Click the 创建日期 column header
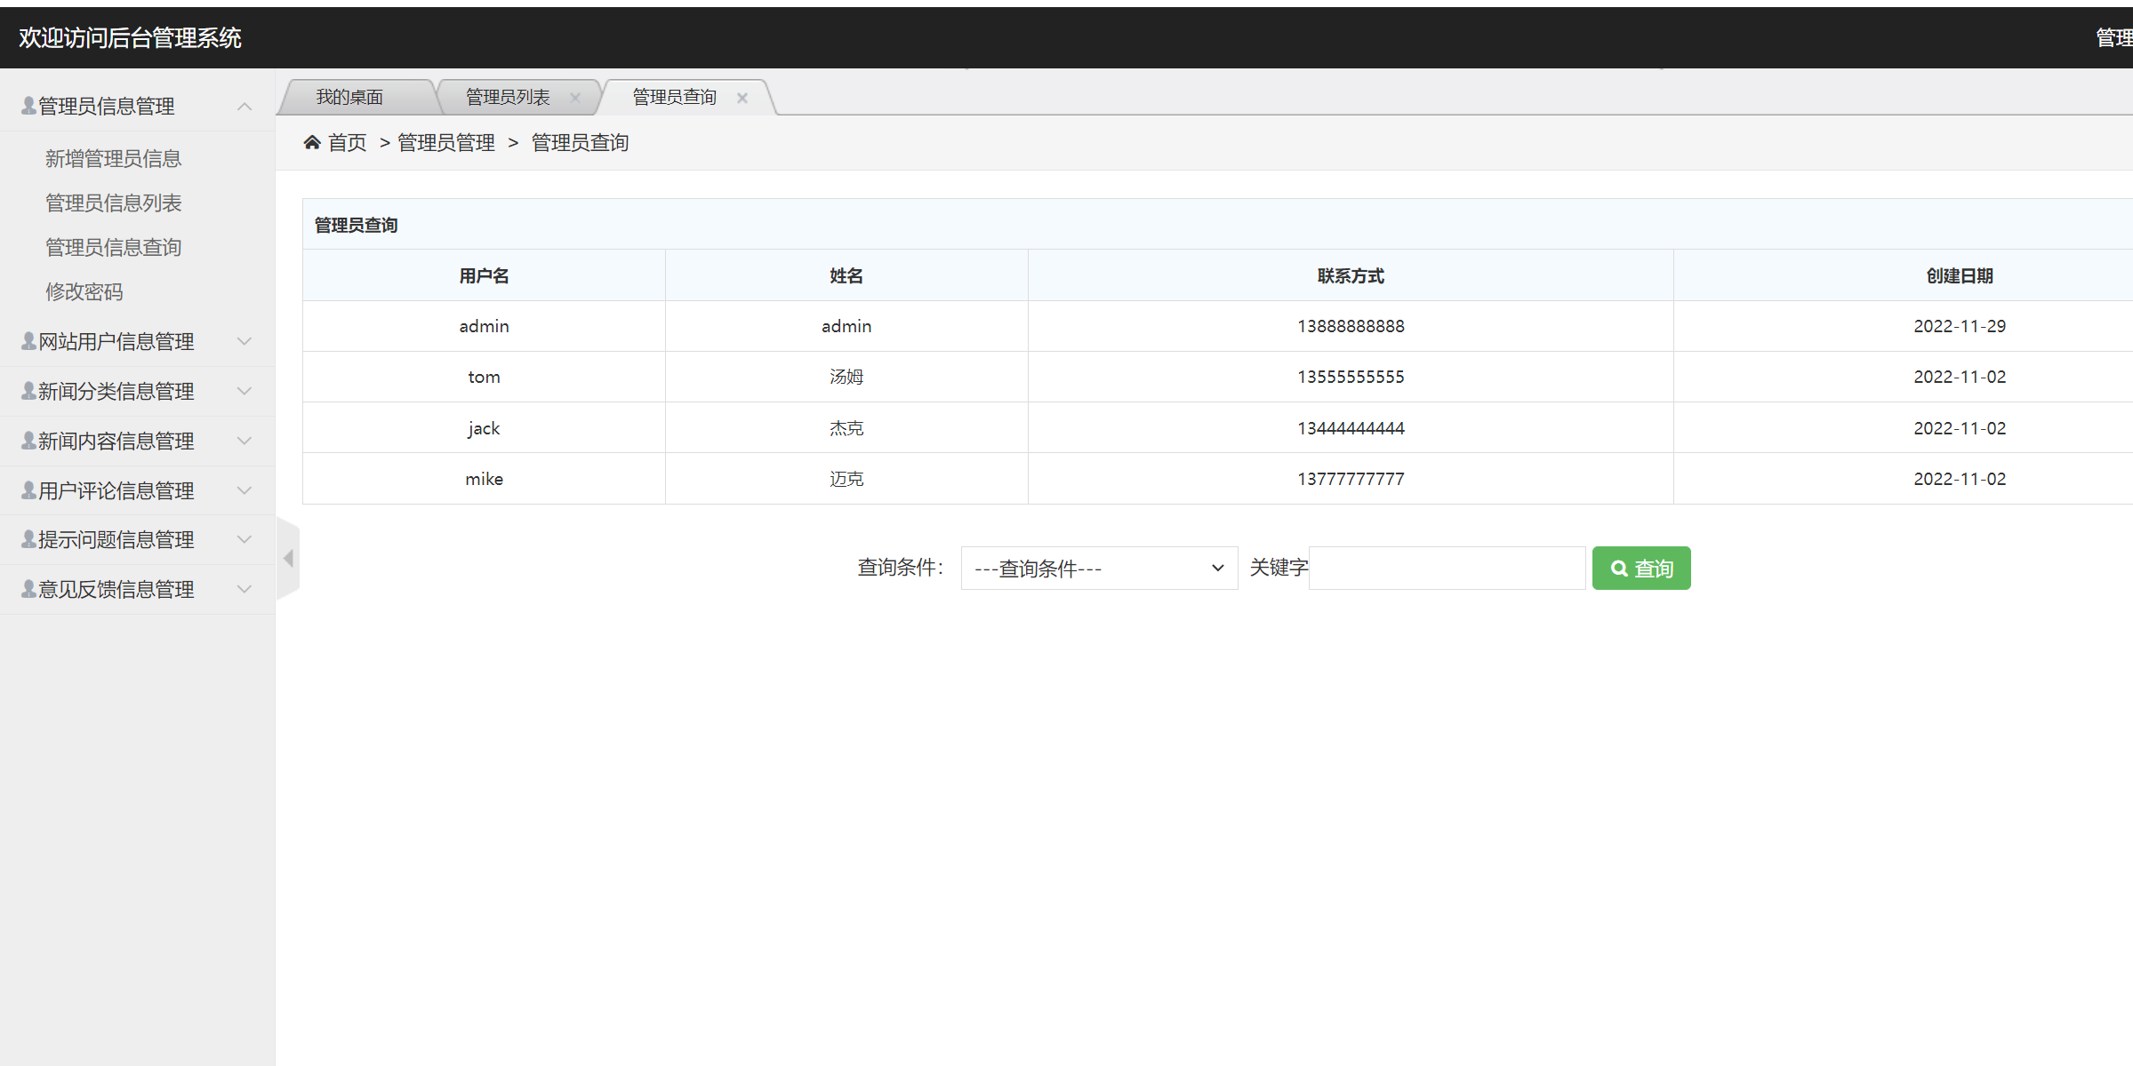 click(x=1960, y=275)
